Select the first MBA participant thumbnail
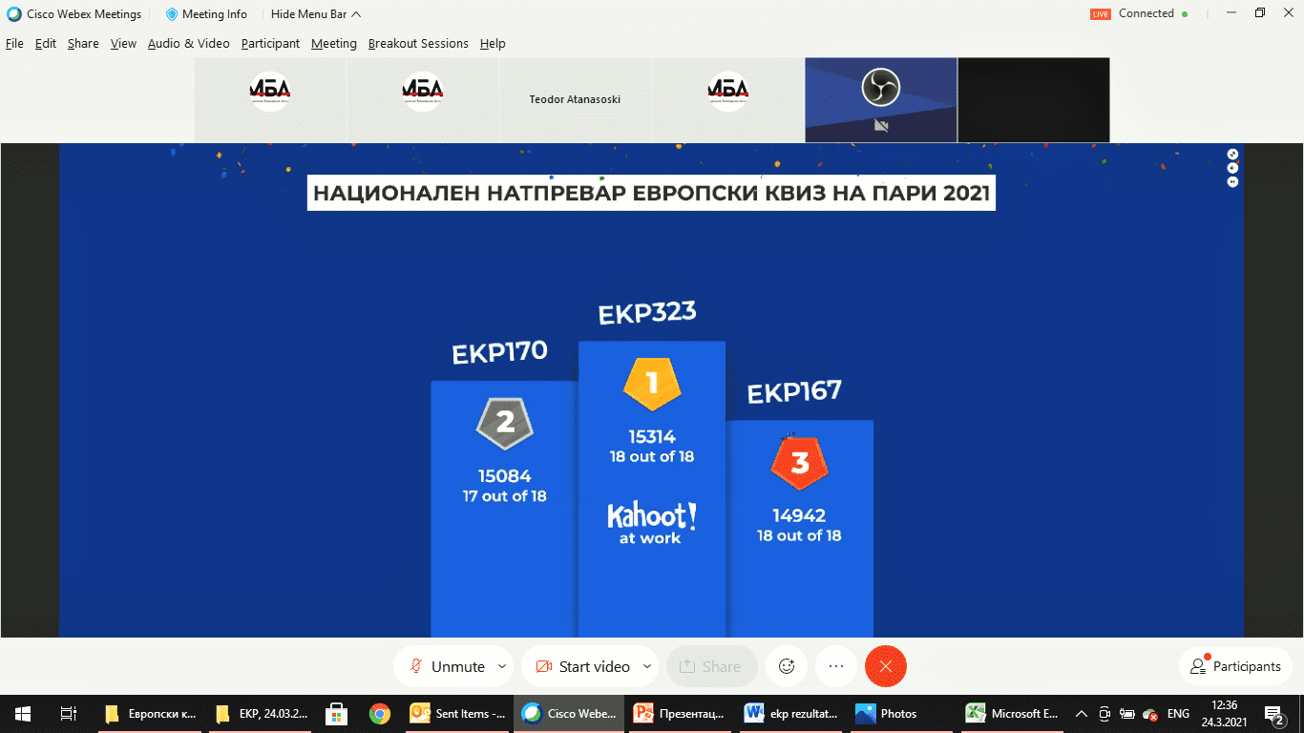This screenshot has width=1304, height=733. 270,99
